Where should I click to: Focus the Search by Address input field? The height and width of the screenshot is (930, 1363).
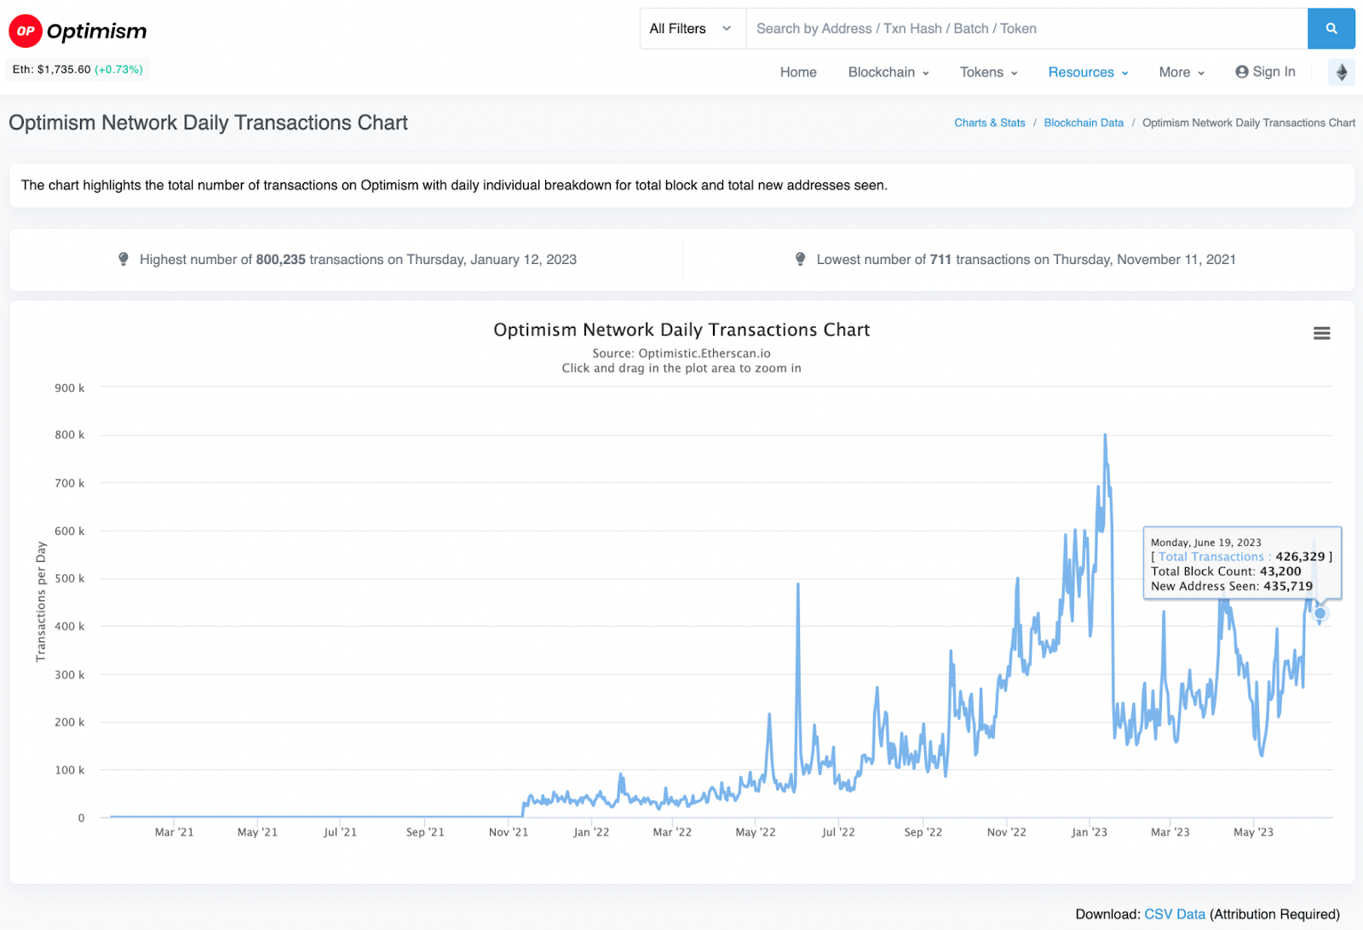click(1027, 29)
